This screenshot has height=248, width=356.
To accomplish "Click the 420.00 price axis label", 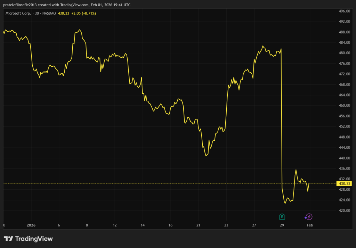I will [344, 210].
